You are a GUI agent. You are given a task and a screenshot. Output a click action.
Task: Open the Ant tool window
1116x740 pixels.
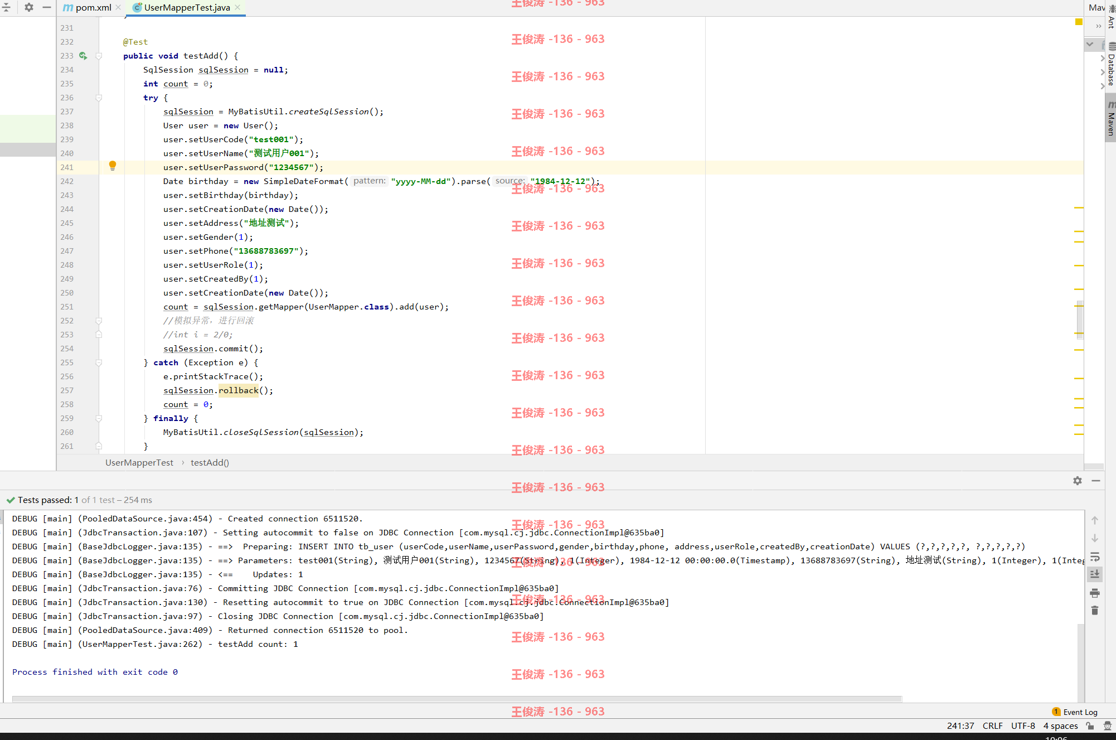click(1111, 17)
